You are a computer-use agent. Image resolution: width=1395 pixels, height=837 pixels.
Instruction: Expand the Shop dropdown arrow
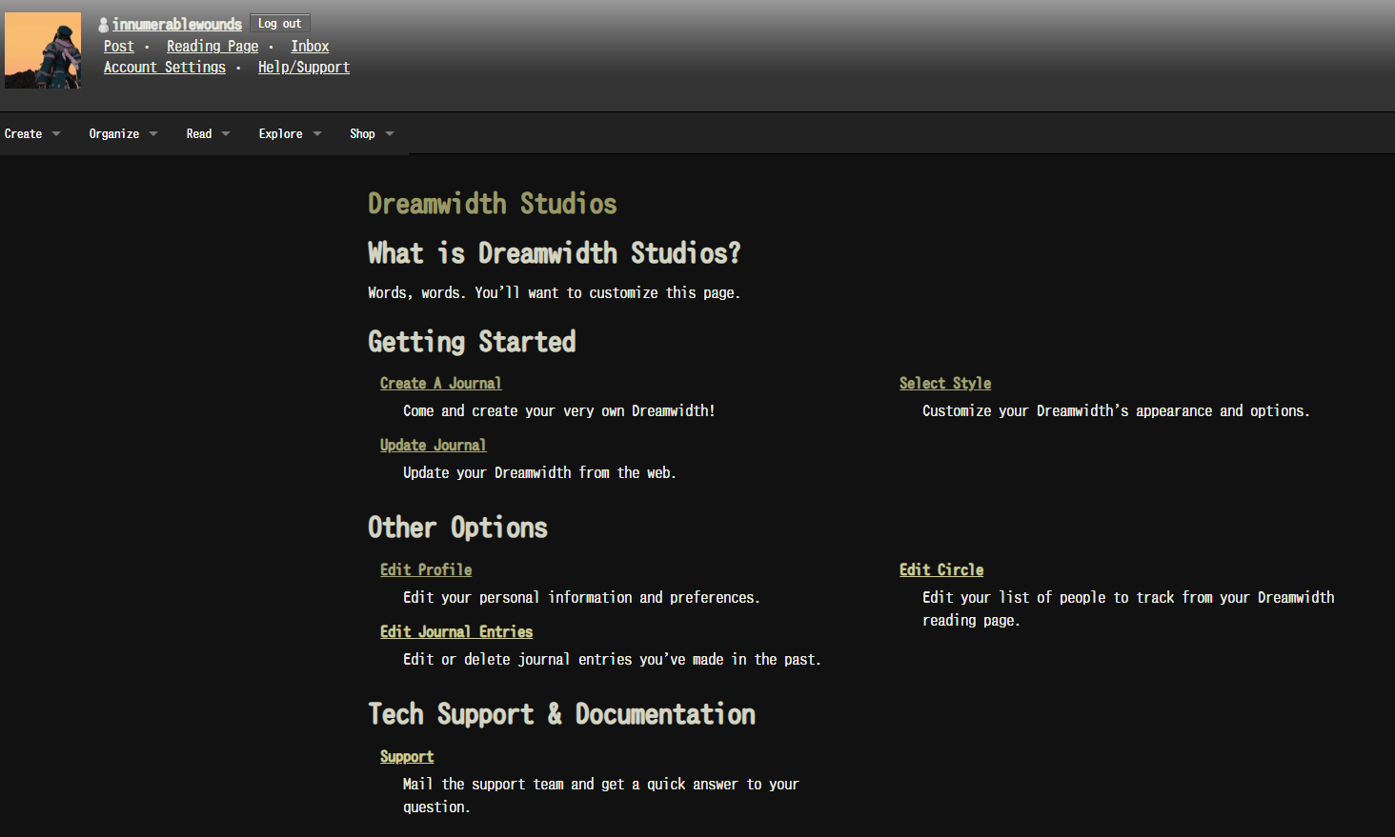(x=390, y=134)
